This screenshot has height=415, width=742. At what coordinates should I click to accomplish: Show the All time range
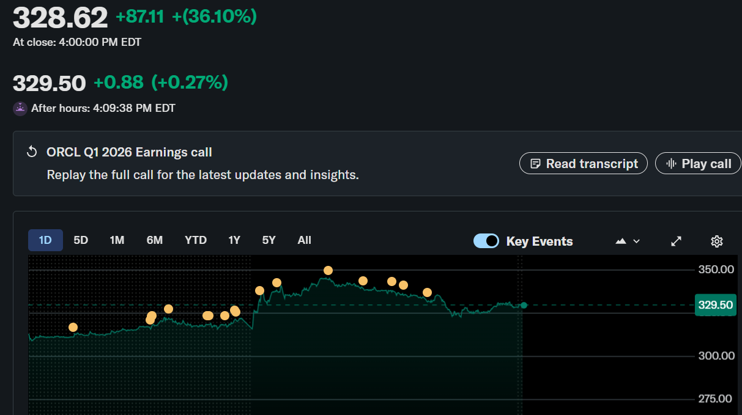[304, 240]
